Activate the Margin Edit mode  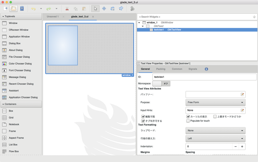tap(113, 8)
